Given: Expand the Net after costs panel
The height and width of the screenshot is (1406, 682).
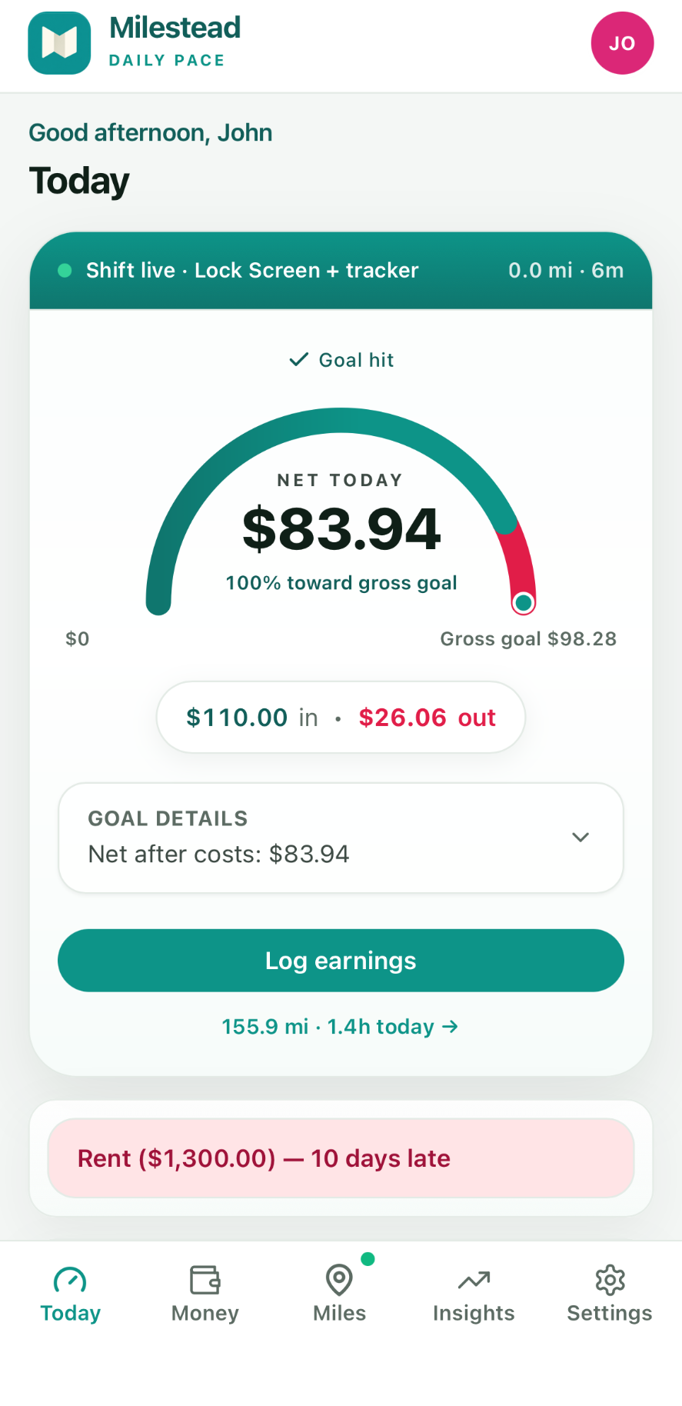Looking at the screenshot, I should pos(341,838).
